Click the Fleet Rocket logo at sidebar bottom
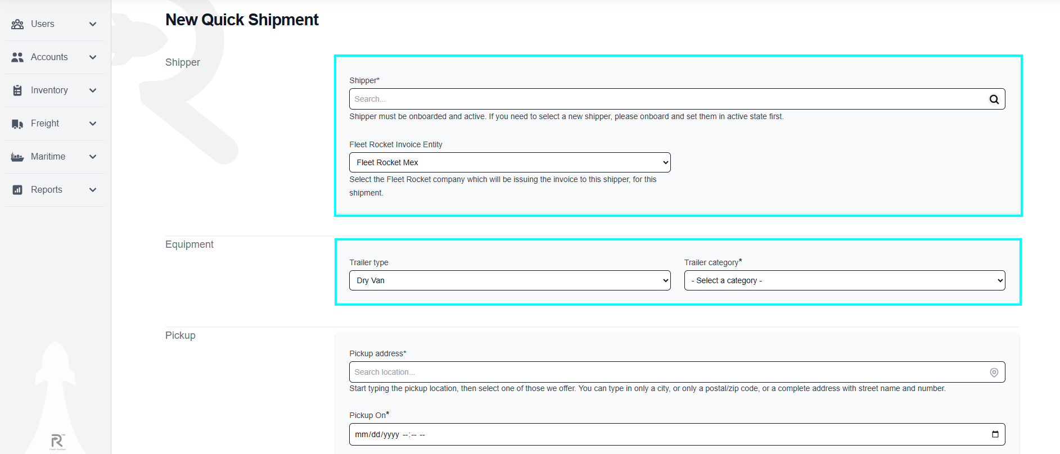Viewport: 1060px width, 454px height. 57,442
